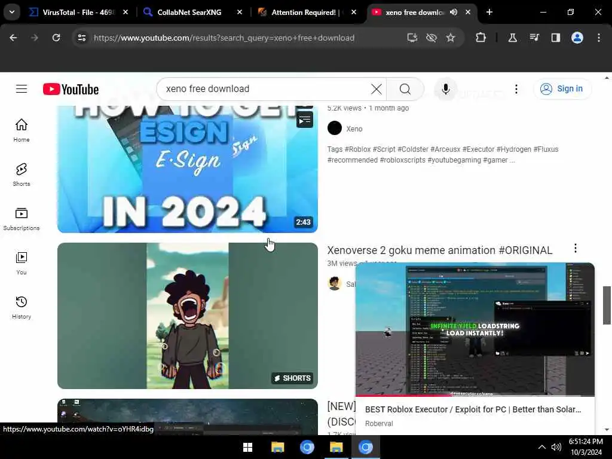Install app icon in address bar
This screenshot has width=612, height=459.
[412, 38]
